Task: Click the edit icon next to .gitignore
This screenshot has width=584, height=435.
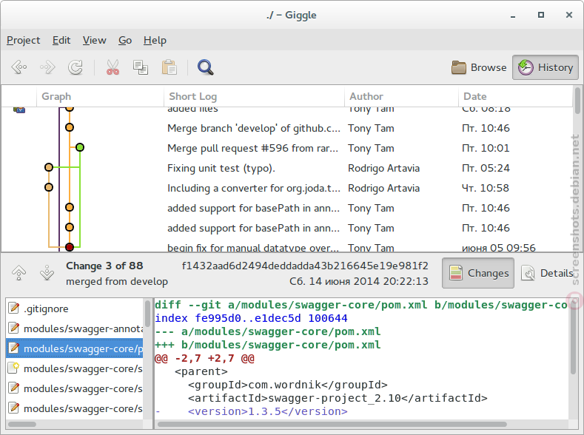Action: [14, 308]
